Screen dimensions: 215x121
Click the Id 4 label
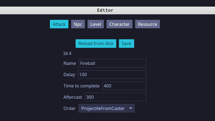(68, 53)
